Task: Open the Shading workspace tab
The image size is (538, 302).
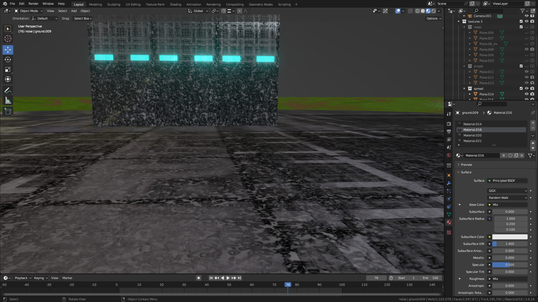Action: coord(175,4)
